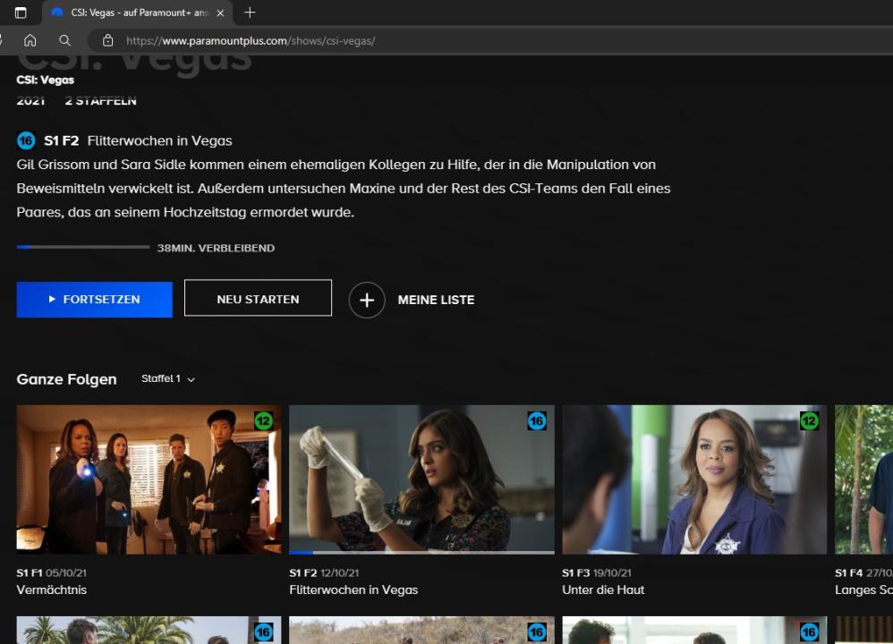Click the browser search magnifier icon
The image size is (893, 644).
(x=65, y=40)
